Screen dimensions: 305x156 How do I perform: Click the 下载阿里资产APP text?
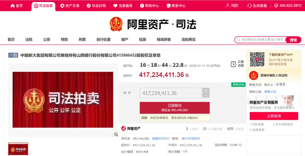281,55
